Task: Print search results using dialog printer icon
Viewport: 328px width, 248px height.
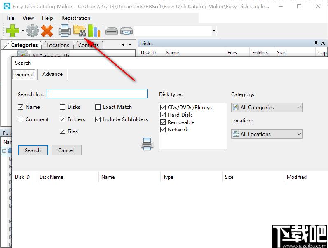Action: [147, 144]
